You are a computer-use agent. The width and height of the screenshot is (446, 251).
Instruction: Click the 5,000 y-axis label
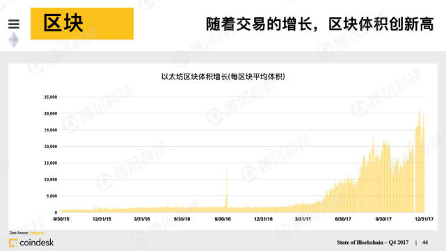pyautogui.click(x=51, y=196)
